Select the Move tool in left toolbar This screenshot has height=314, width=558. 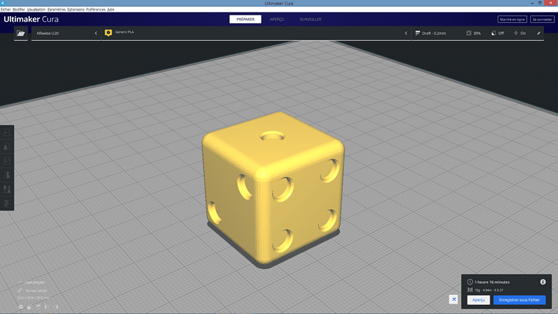click(7, 133)
